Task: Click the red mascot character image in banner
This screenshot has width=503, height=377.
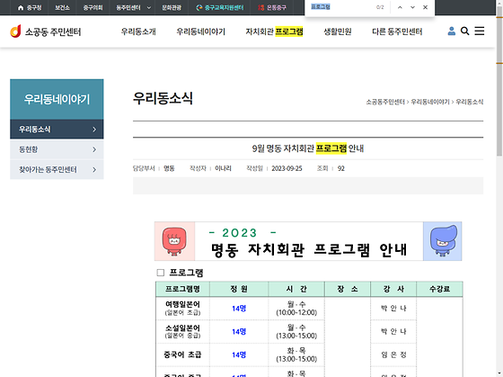Action: 174,241
